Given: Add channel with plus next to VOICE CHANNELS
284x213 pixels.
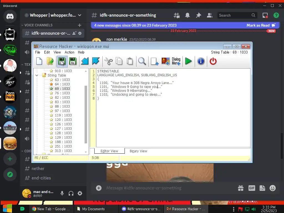Looking at the screenshot, I should click(x=80, y=25).
